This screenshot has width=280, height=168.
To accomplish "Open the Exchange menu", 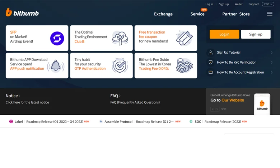I will click(163, 14).
